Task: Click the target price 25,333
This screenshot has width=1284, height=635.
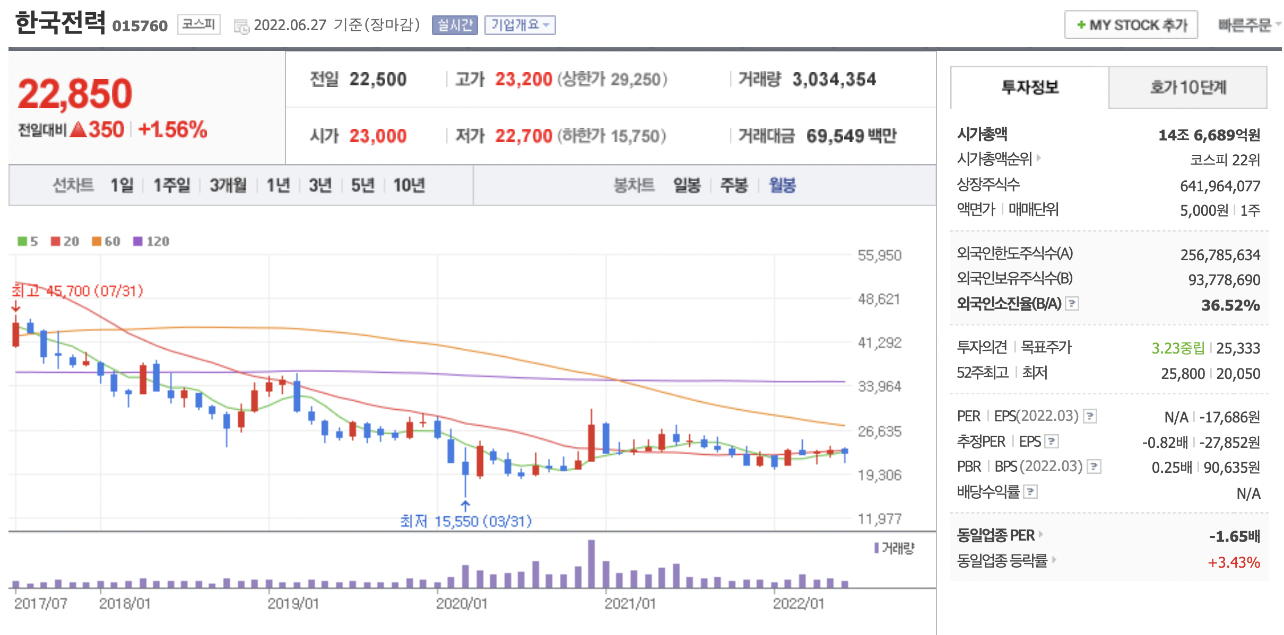Action: click(x=1238, y=348)
